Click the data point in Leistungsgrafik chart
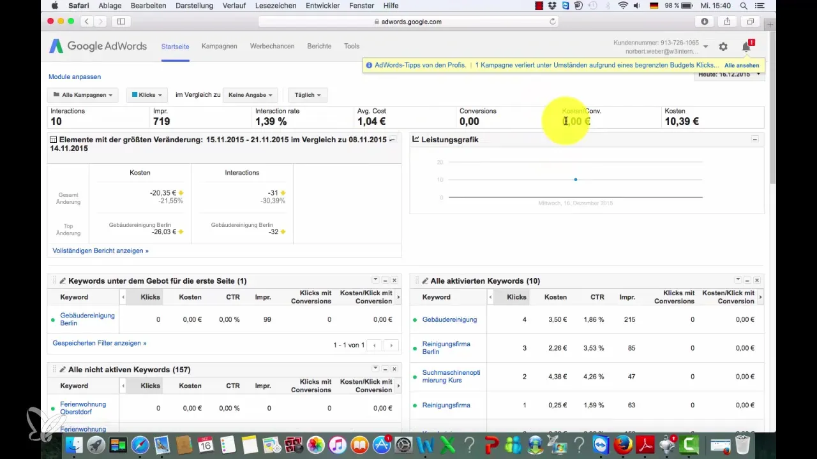The height and width of the screenshot is (459, 817). click(576, 180)
